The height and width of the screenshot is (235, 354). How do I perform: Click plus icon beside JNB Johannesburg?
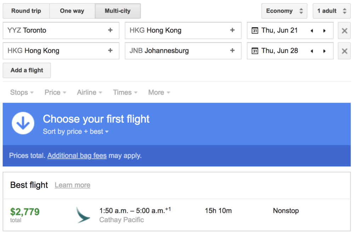[233, 51]
